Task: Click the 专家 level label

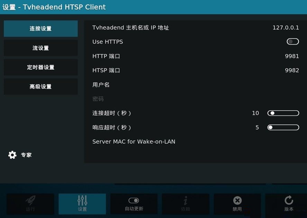Action: click(x=26, y=155)
